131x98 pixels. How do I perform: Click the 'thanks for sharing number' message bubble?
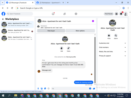click(84, 82)
